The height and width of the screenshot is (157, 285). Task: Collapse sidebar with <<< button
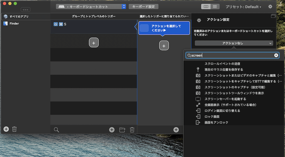(x=25, y=10)
